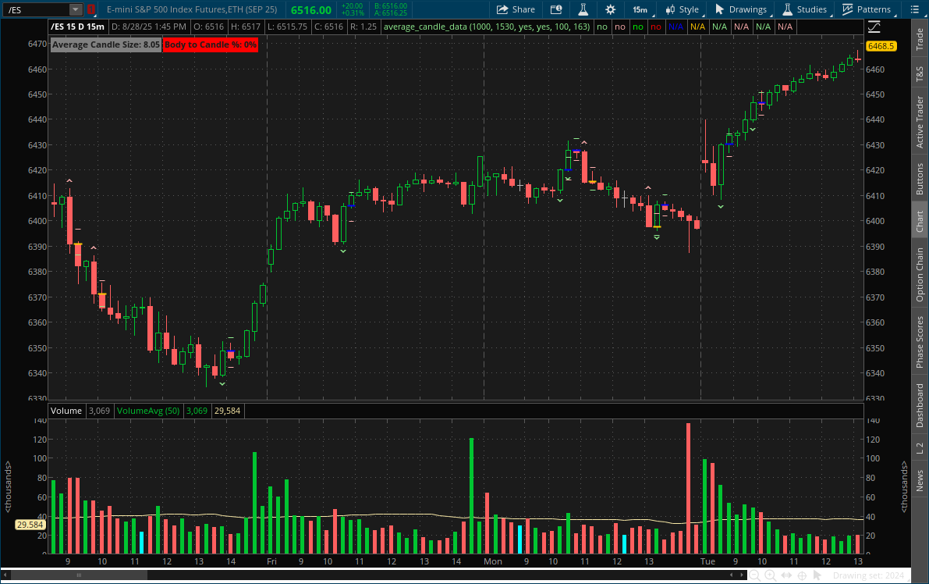Click the price axis scale curve icon
This screenshot has height=584, width=929.
[874, 27]
